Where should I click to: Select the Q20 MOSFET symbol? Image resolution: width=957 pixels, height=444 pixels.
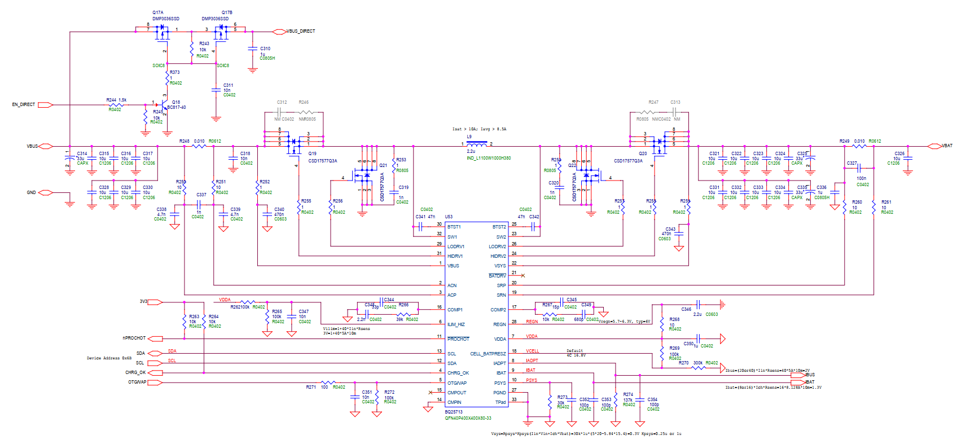(659, 146)
